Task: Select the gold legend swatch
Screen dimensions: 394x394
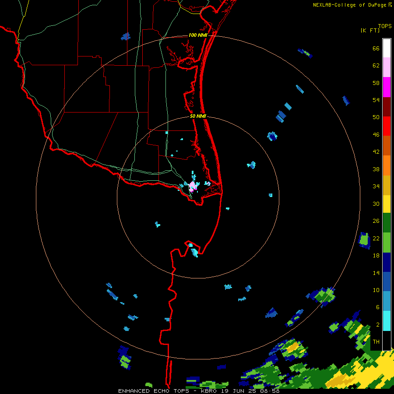Action: (387, 185)
